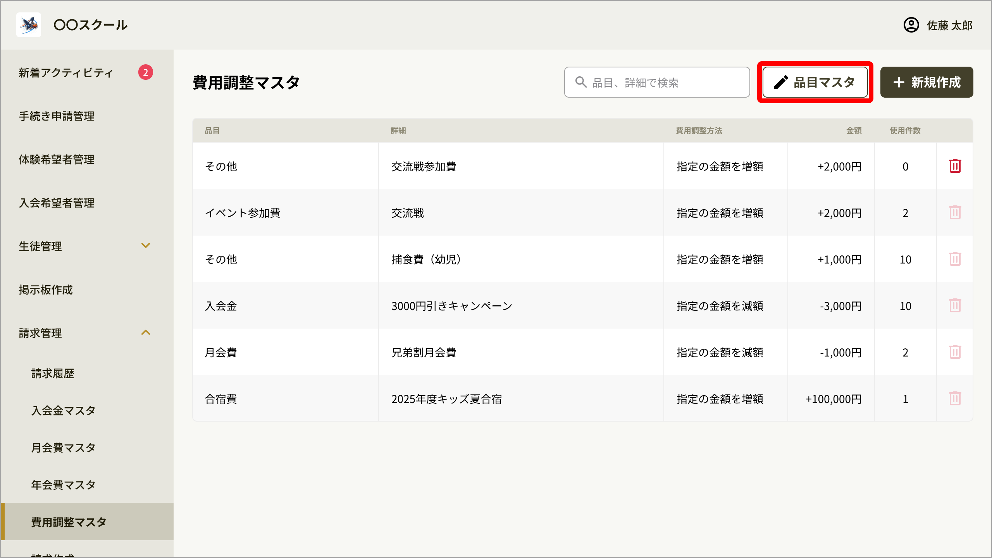Screen dimensions: 992x558
Task: Click the 兄弟割月会費 cell
Action: point(521,352)
